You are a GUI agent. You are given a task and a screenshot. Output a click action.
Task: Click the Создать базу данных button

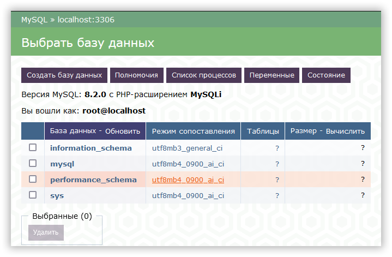point(64,75)
